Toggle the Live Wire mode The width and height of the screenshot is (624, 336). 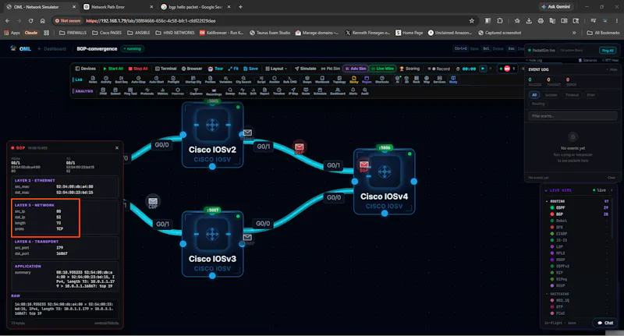coord(382,69)
